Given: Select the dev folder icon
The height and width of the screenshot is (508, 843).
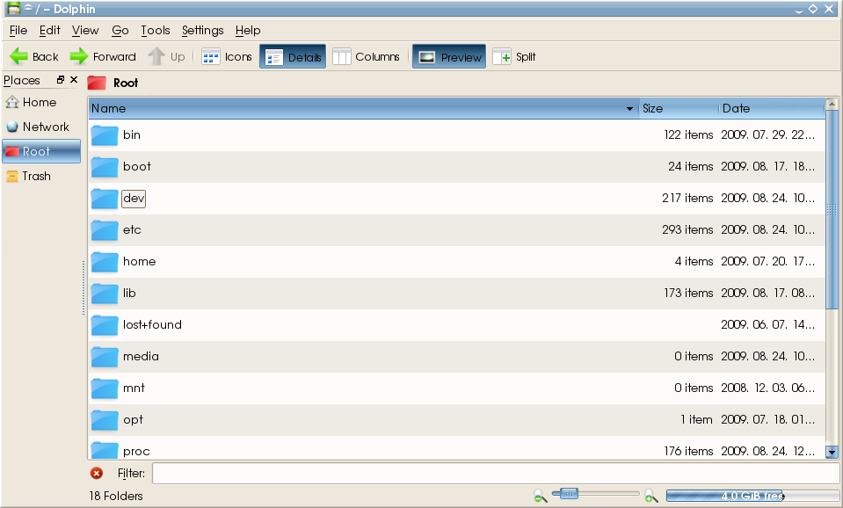Looking at the screenshot, I should pos(105,199).
